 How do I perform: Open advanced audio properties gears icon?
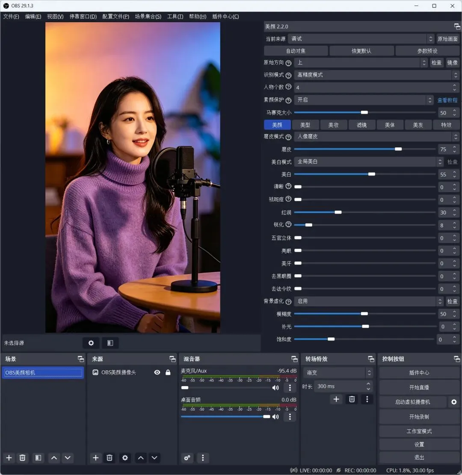[x=187, y=458]
